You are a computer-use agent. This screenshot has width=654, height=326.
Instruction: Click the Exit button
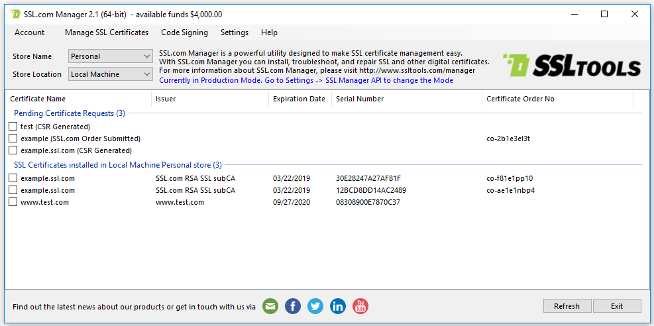tap(617, 306)
